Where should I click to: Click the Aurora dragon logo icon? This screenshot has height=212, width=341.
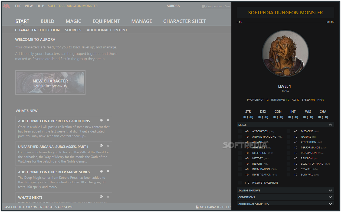tap(6, 6)
